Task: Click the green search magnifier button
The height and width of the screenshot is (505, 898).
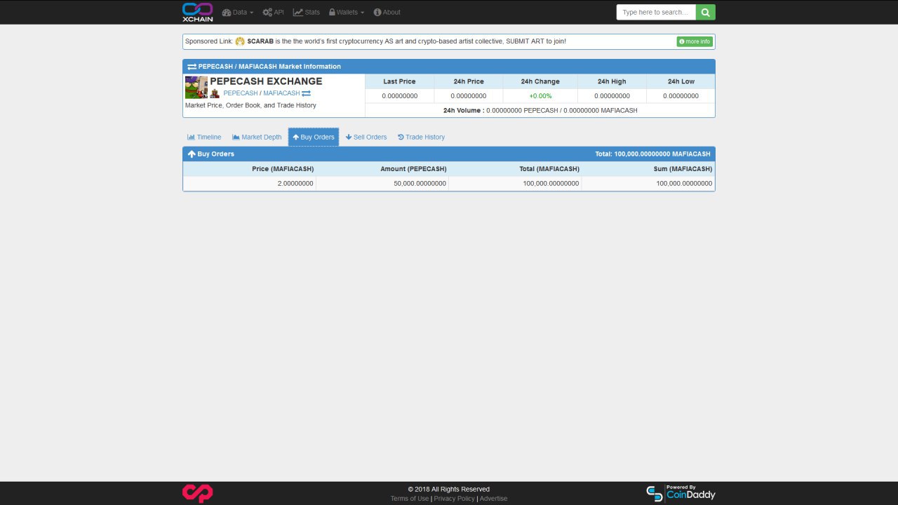Action: coord(706,12)
